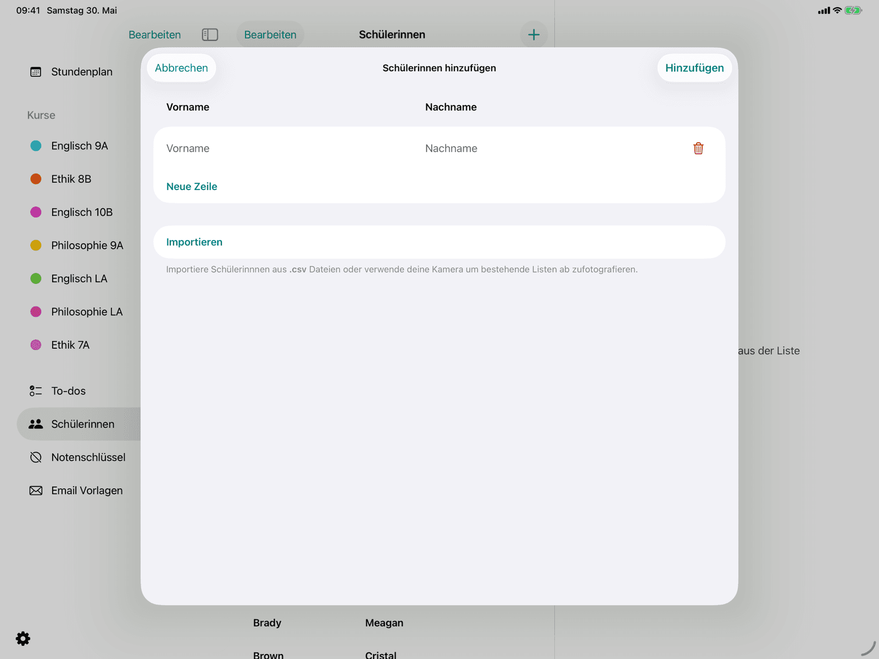The width and height of the screenshot is (879, 659).
Task: Toggle the sidebar panel icon
Action: (x=210, y=35)
